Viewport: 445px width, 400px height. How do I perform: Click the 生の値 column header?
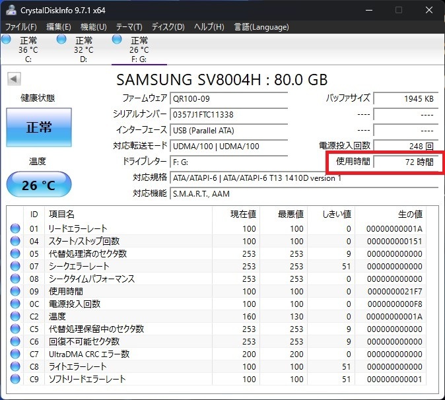[409, 215]
